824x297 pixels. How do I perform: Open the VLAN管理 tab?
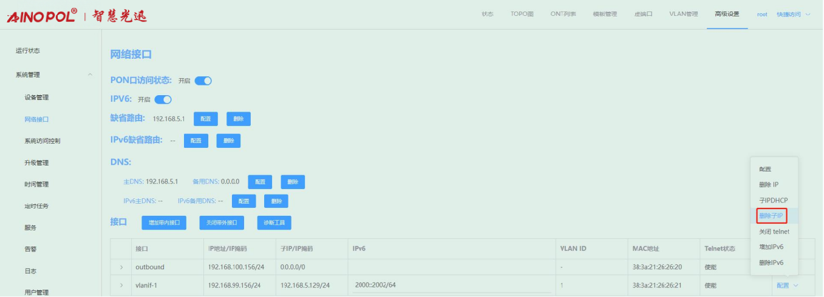click(683, 15)
